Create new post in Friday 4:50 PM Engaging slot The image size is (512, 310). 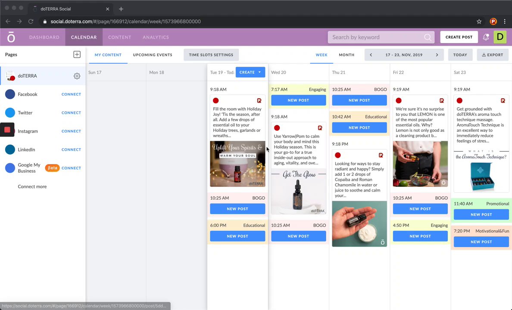pyautogui.click(x=420, y=236)
